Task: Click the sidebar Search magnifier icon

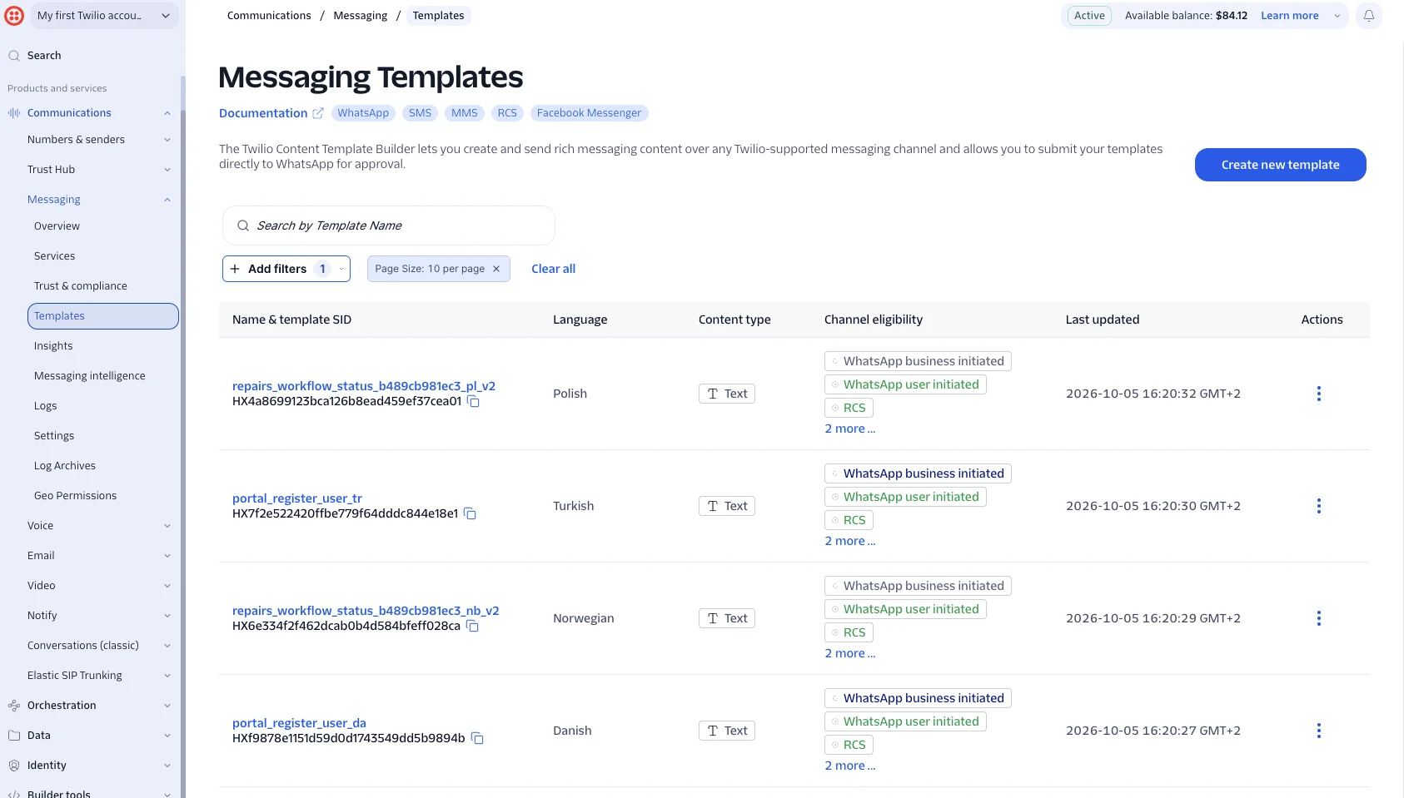Action: coord(14,56)
